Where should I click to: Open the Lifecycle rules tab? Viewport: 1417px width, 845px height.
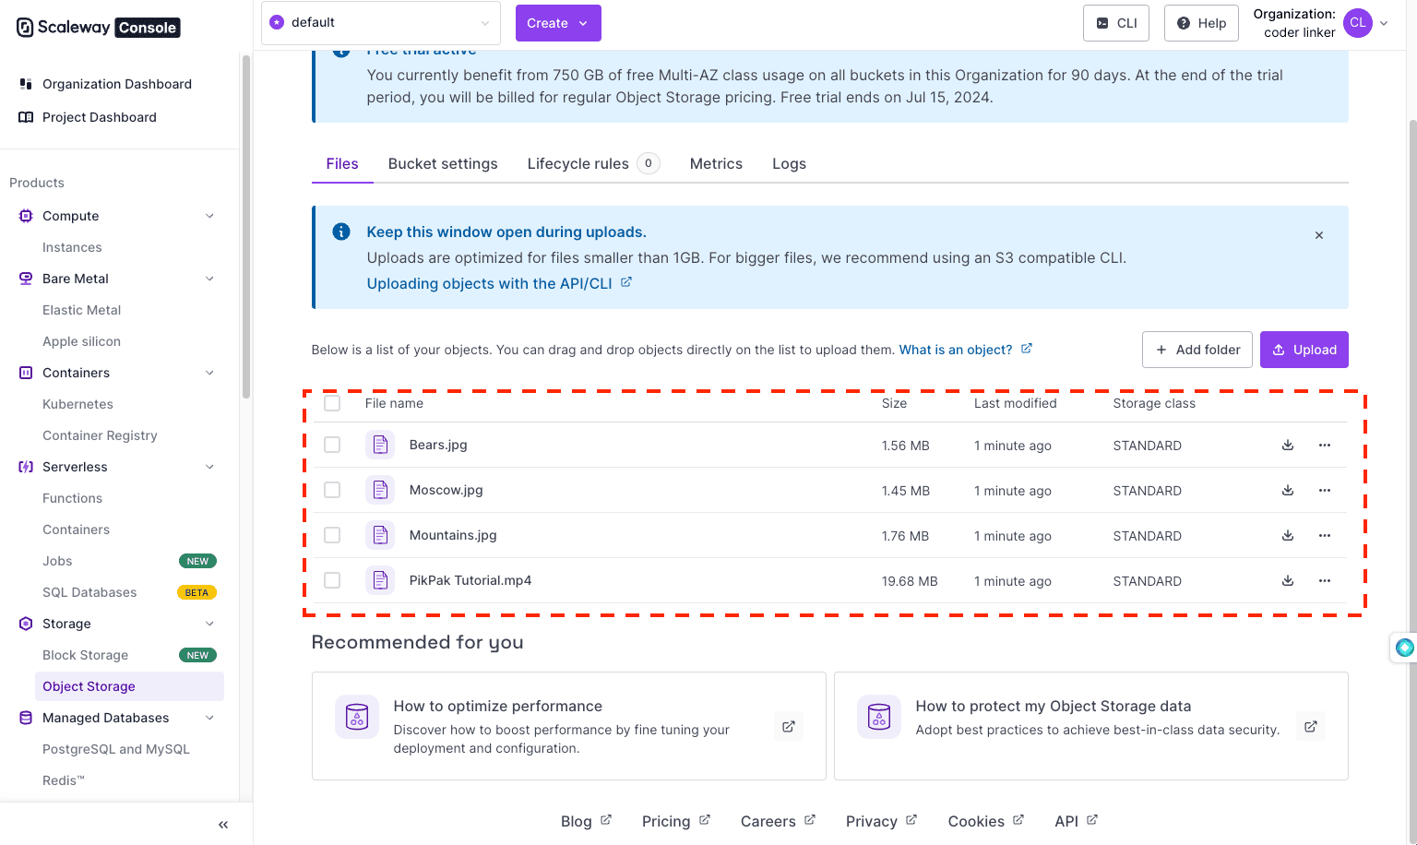coord(593,163)
